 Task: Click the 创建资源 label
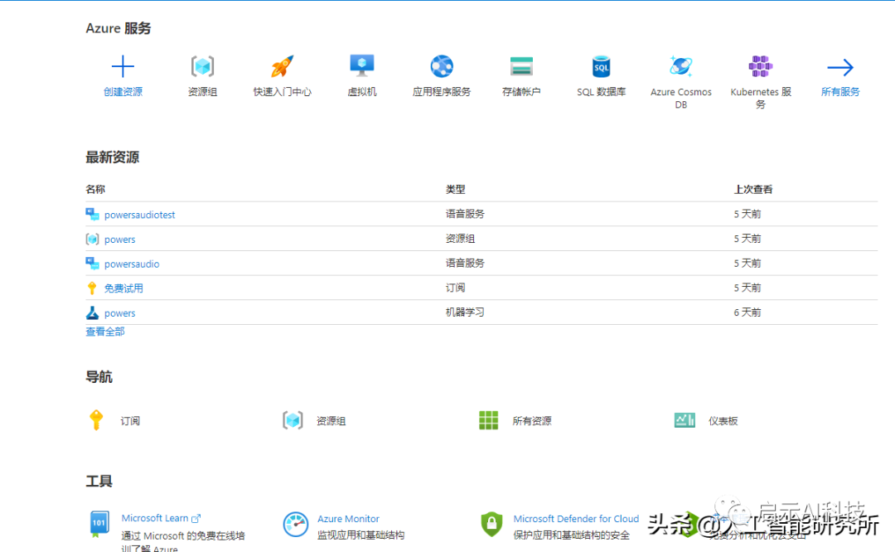(x=123, y=92)
